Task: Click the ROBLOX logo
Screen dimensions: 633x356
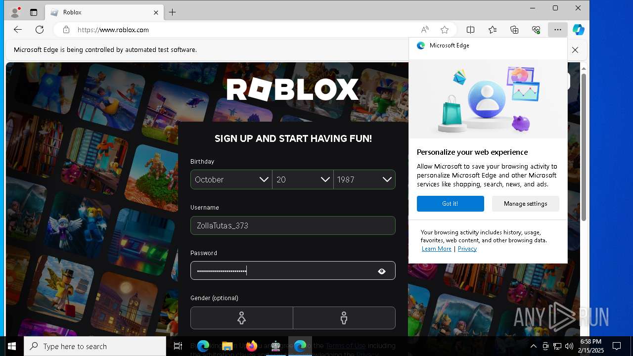Action: pos(292,89)
